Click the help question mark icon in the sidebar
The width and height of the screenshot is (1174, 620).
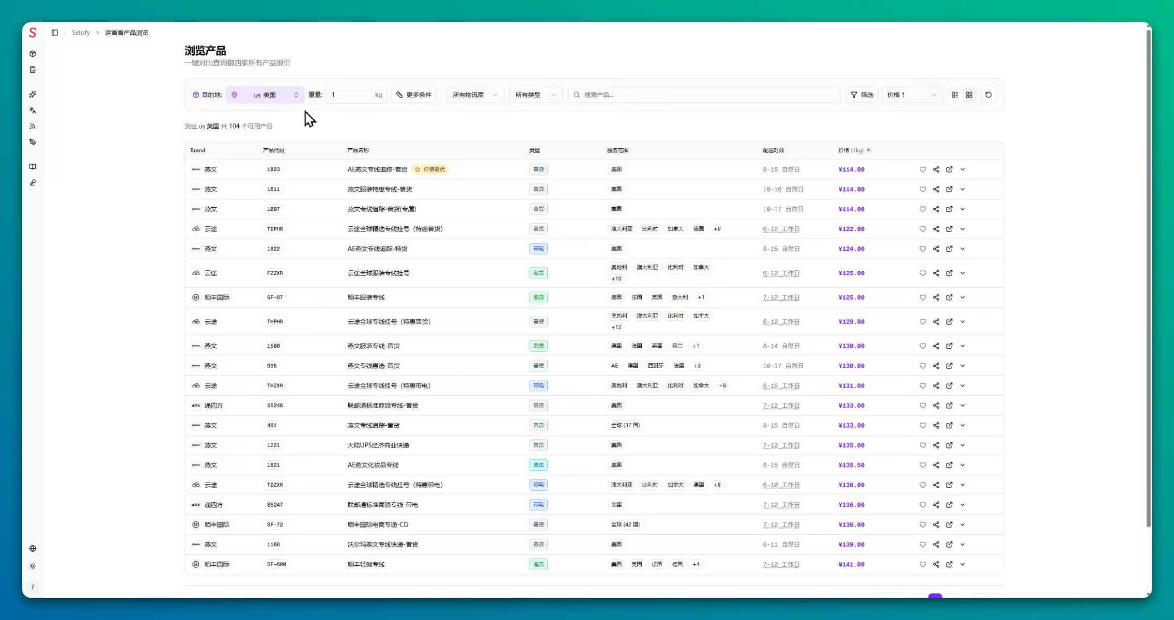[32, 587]
